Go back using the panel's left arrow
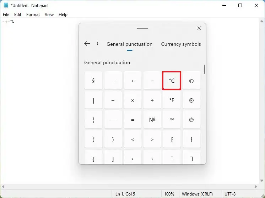The image size is (265, 198). point(87,44)
